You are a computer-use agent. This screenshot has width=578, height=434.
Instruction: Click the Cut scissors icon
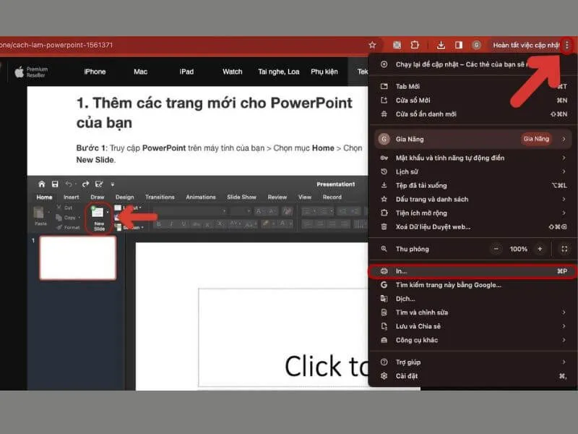pos(59,208)
